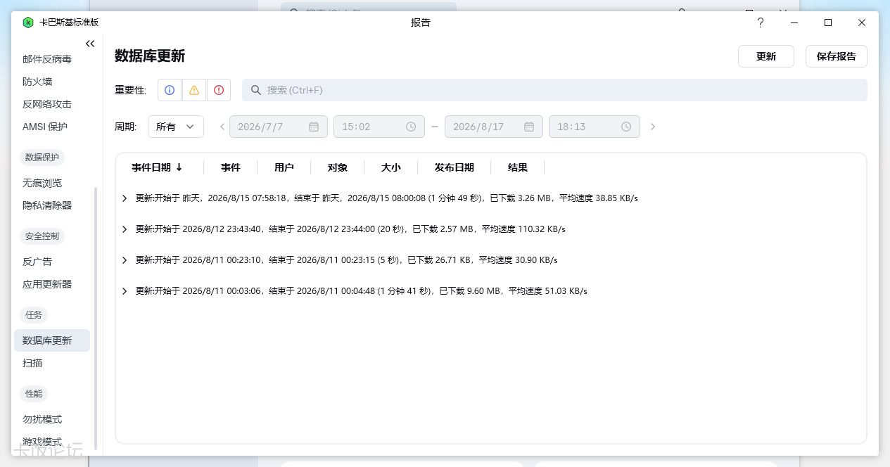Screen dimensions: 890x467
Task: Open 勿扰模式 in the sidebar
Action: click(x=42, y=419)
